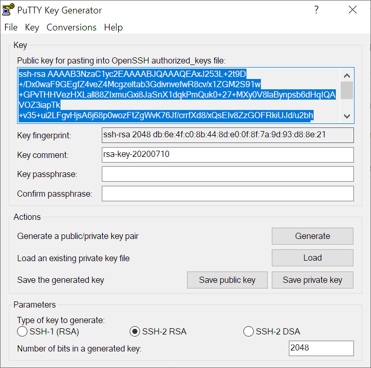Open the File menu
The height and width of the screenshot is (368, 371).
(x=11, y=27)
